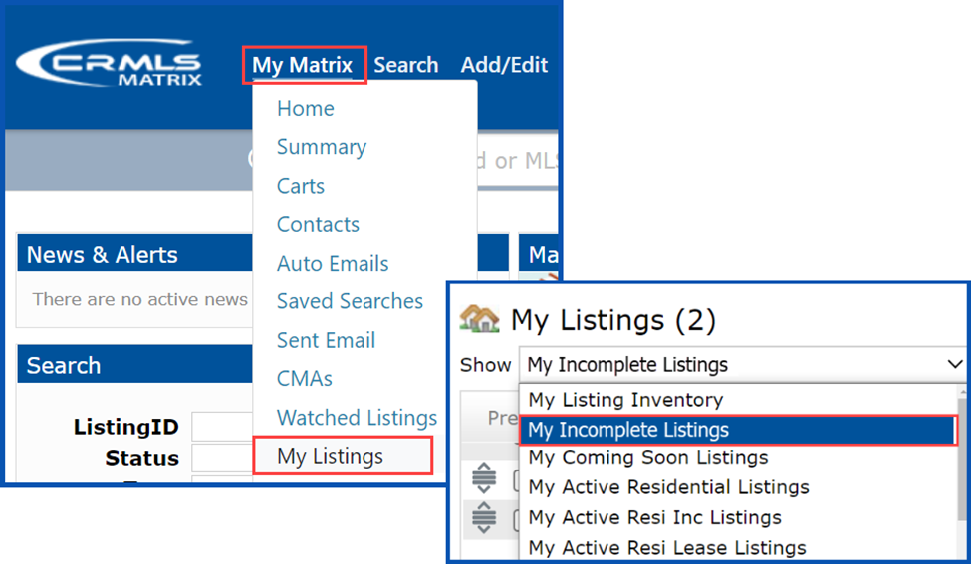Open the My Matrix menu
The image size is (971, 564).
[x=303, y=65]
